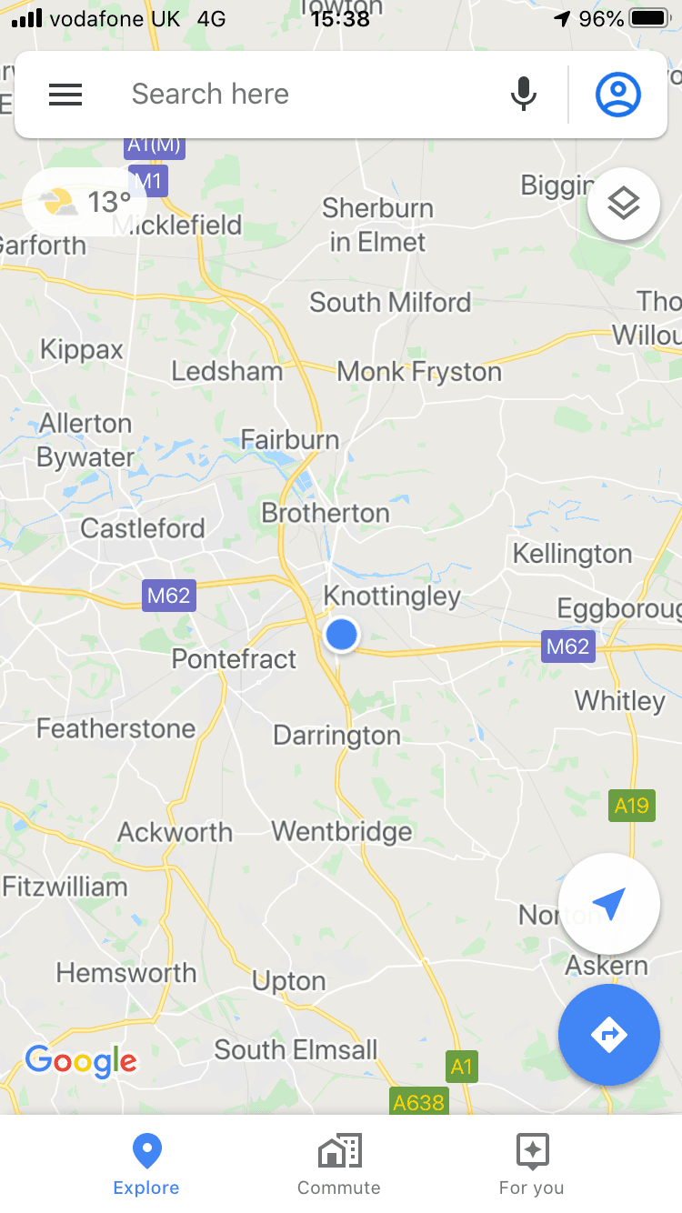
Task: Tap the South Elmsall label
Action: 296,1049
